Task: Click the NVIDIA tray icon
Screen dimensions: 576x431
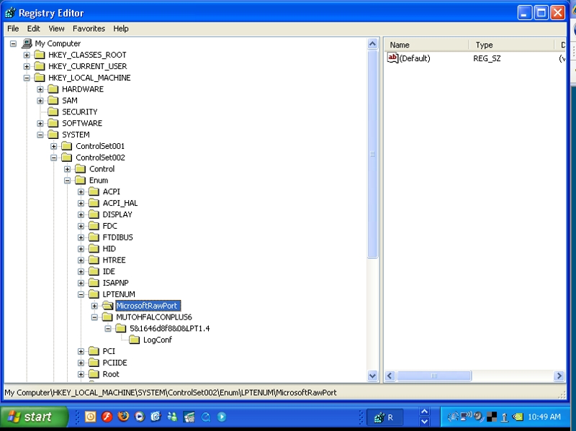Action: (x=518, y=417)
